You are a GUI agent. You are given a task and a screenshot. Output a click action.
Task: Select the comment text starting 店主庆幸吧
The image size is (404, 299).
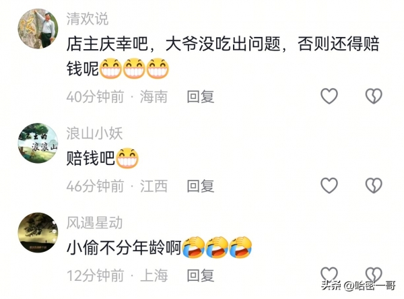tap(223, 56)
